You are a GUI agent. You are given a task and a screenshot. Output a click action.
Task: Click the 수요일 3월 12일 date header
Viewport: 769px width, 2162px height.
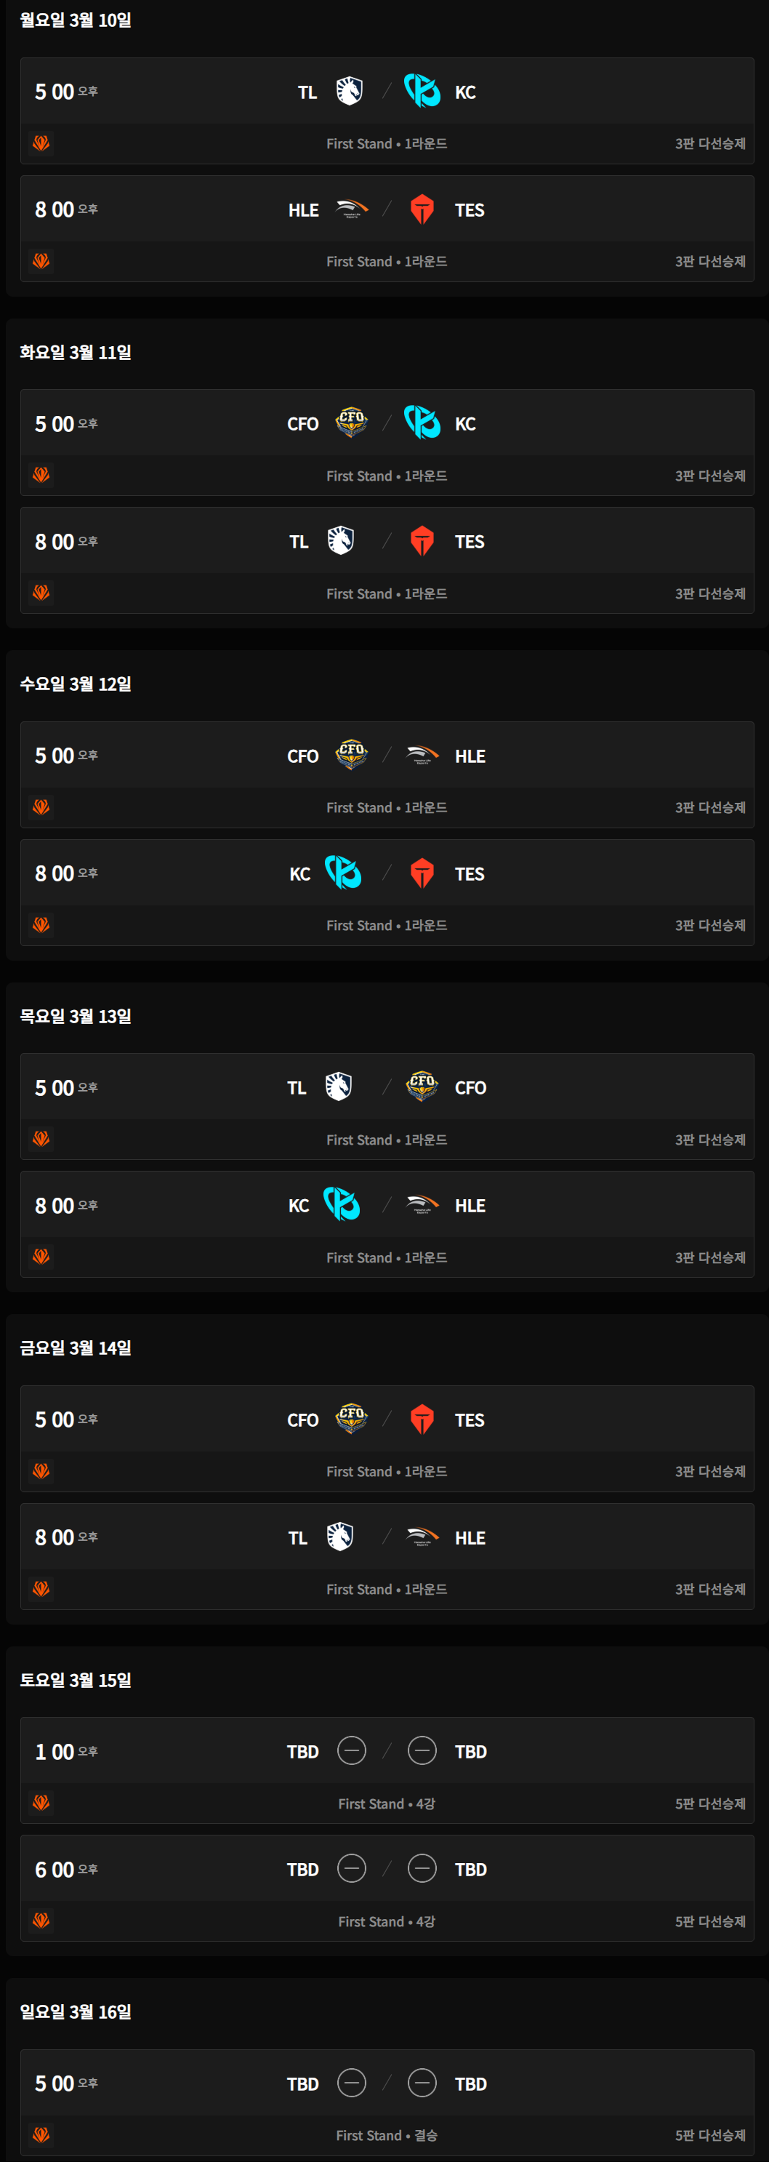pyautogui.click(x=76, y=684)
